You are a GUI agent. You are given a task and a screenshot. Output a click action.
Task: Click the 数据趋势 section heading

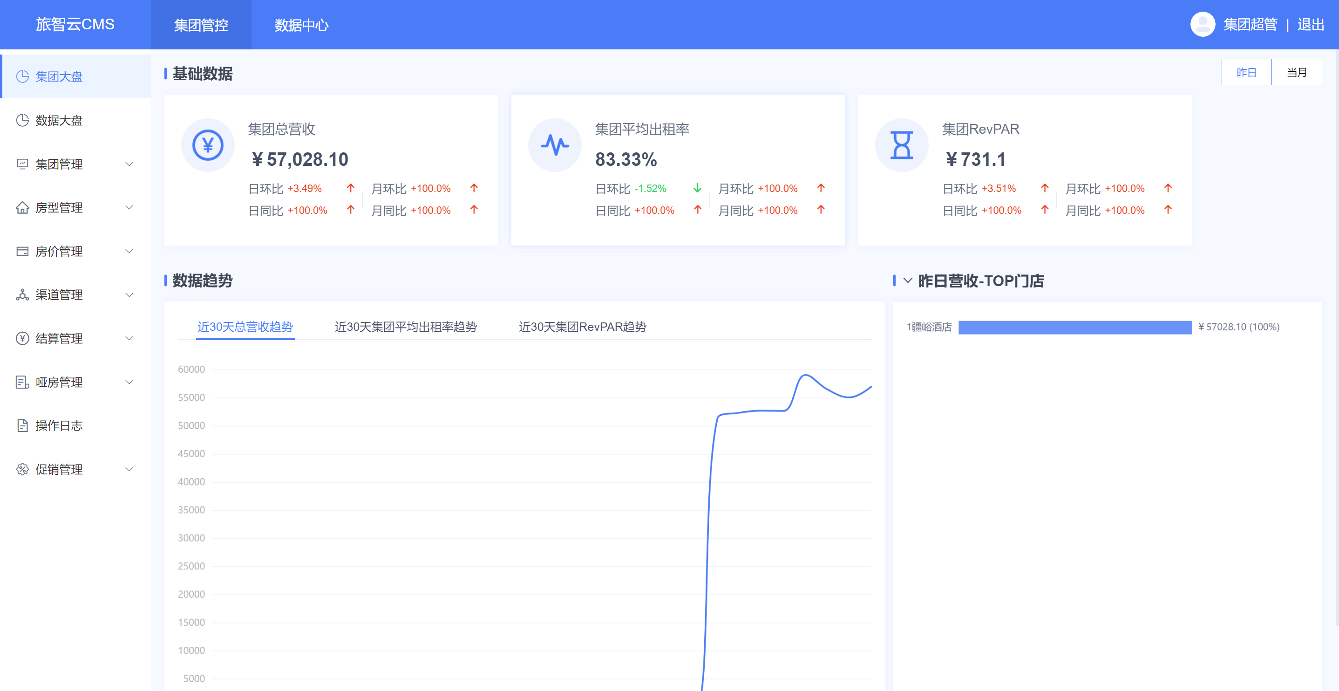pyautogui.click(x=202, y=281)
